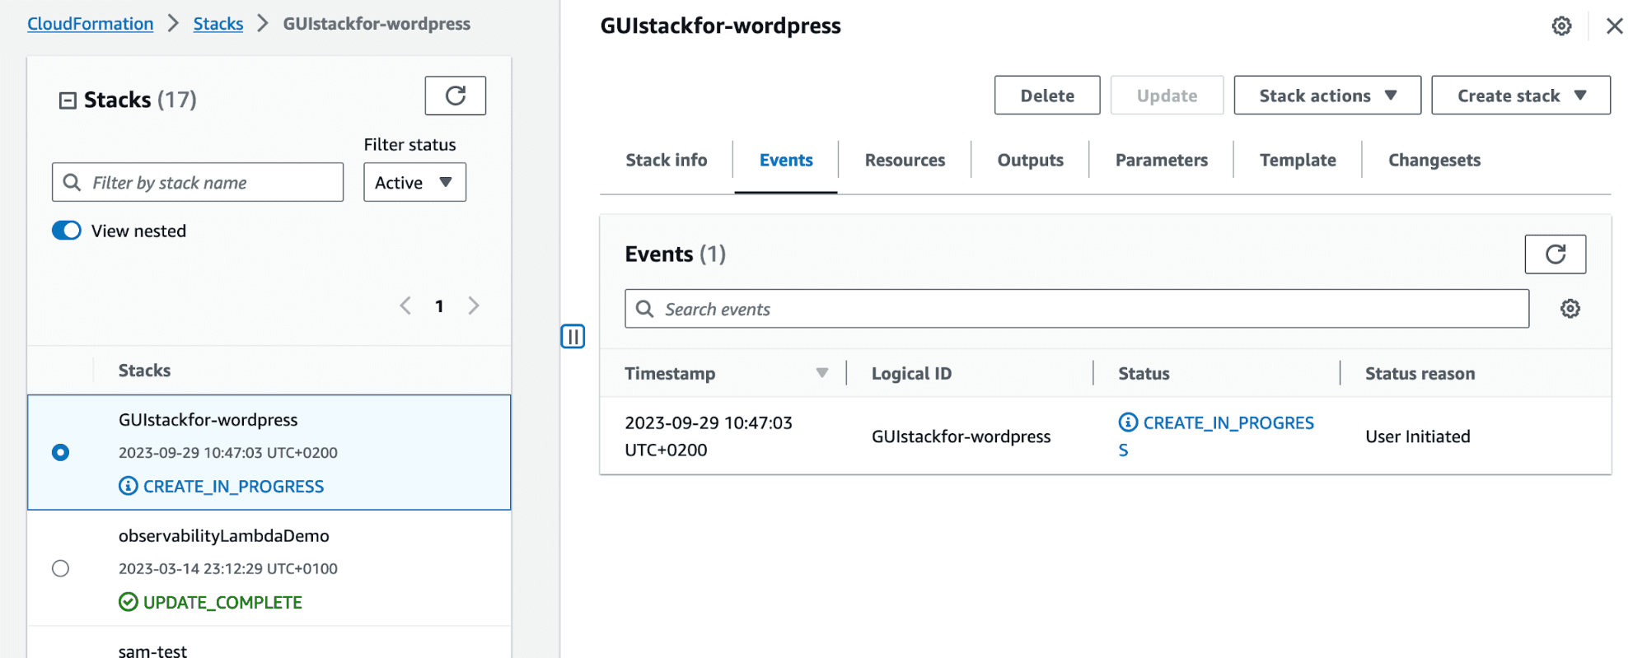Click the Delete stack button
The height and width of the screenshot is (658, 1647).
pos(1047,96)
